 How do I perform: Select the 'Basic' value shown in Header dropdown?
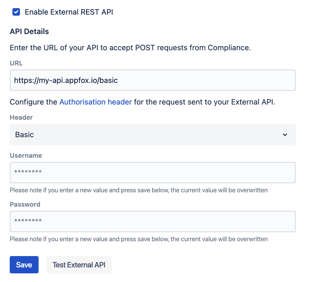25,135
